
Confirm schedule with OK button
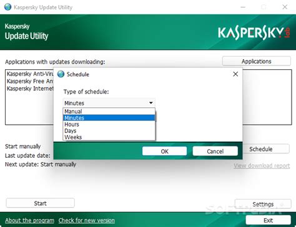click(164, 151)
